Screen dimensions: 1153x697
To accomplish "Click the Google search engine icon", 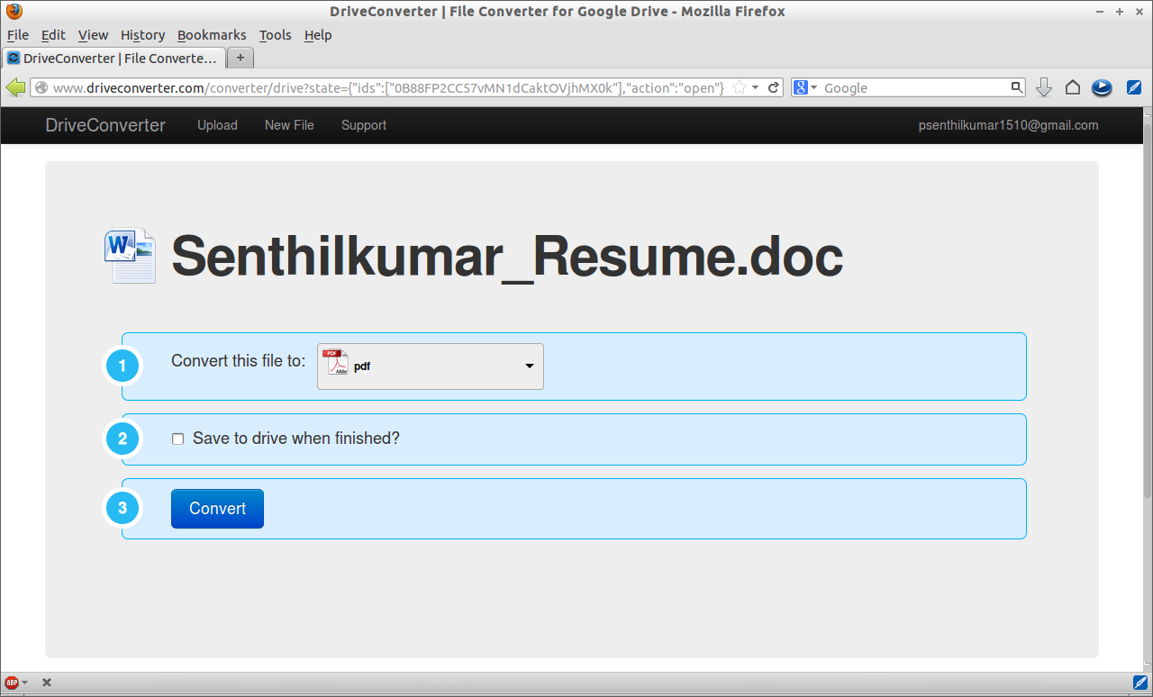I will [x=800, y=87].
